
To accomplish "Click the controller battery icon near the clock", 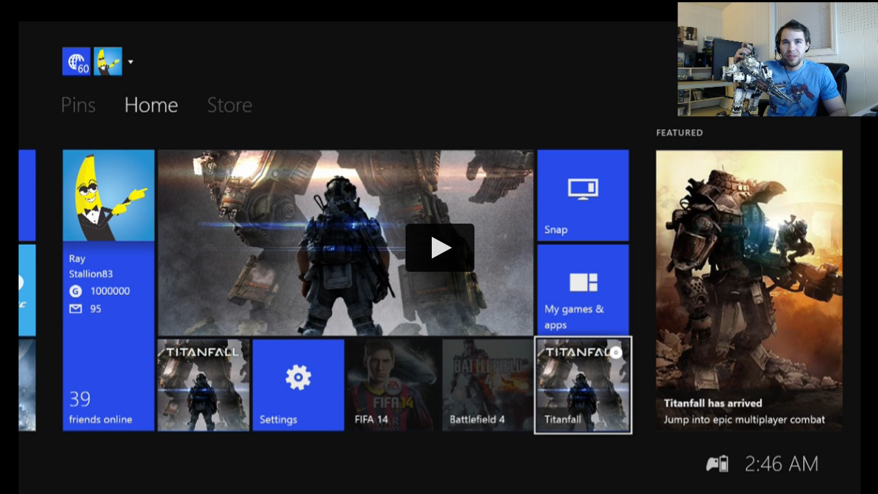I will [x=718, y=463].
